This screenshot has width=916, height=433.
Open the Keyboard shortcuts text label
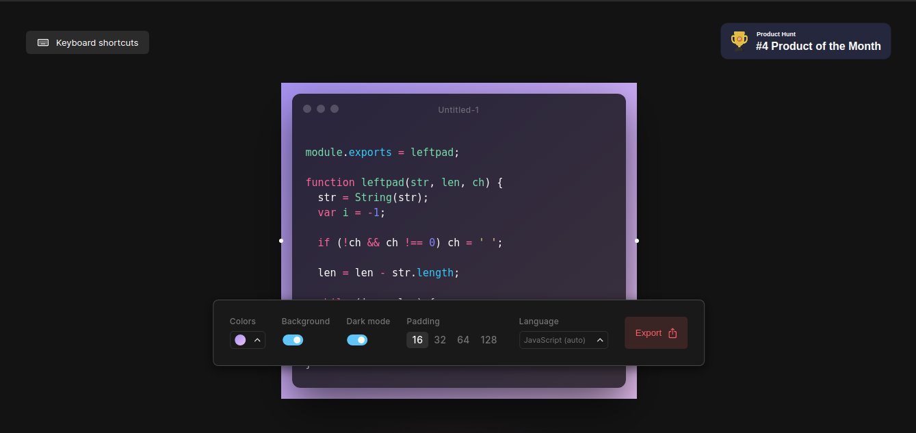click(x=97, y=42)
